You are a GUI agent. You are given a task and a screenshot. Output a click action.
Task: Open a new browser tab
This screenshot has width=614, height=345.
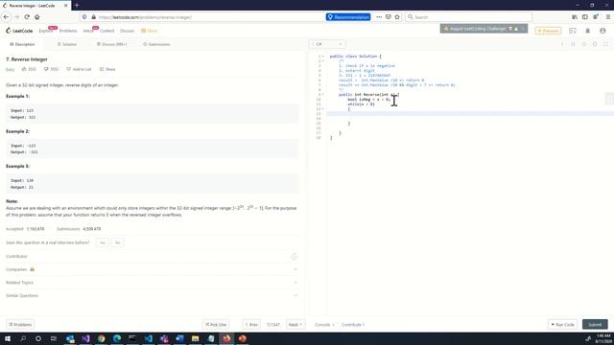coord(77,6)
